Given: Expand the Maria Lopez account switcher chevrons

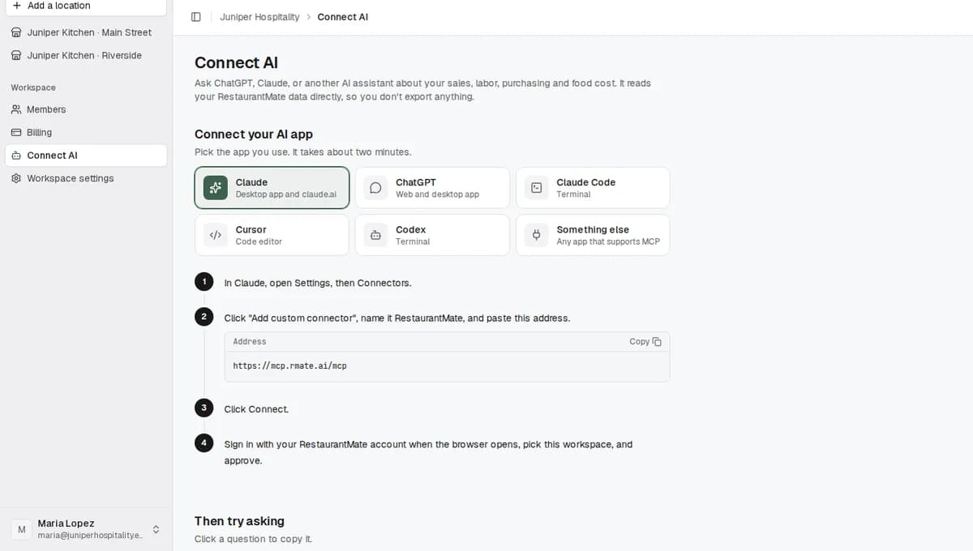Looking at the screenshot, I should coord(156,529).
